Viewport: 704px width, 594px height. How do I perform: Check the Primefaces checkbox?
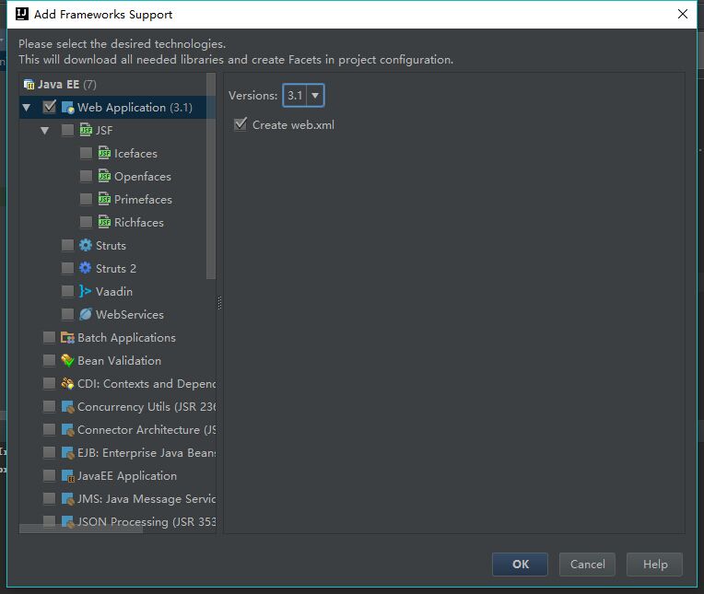click(x=86, y=199)
